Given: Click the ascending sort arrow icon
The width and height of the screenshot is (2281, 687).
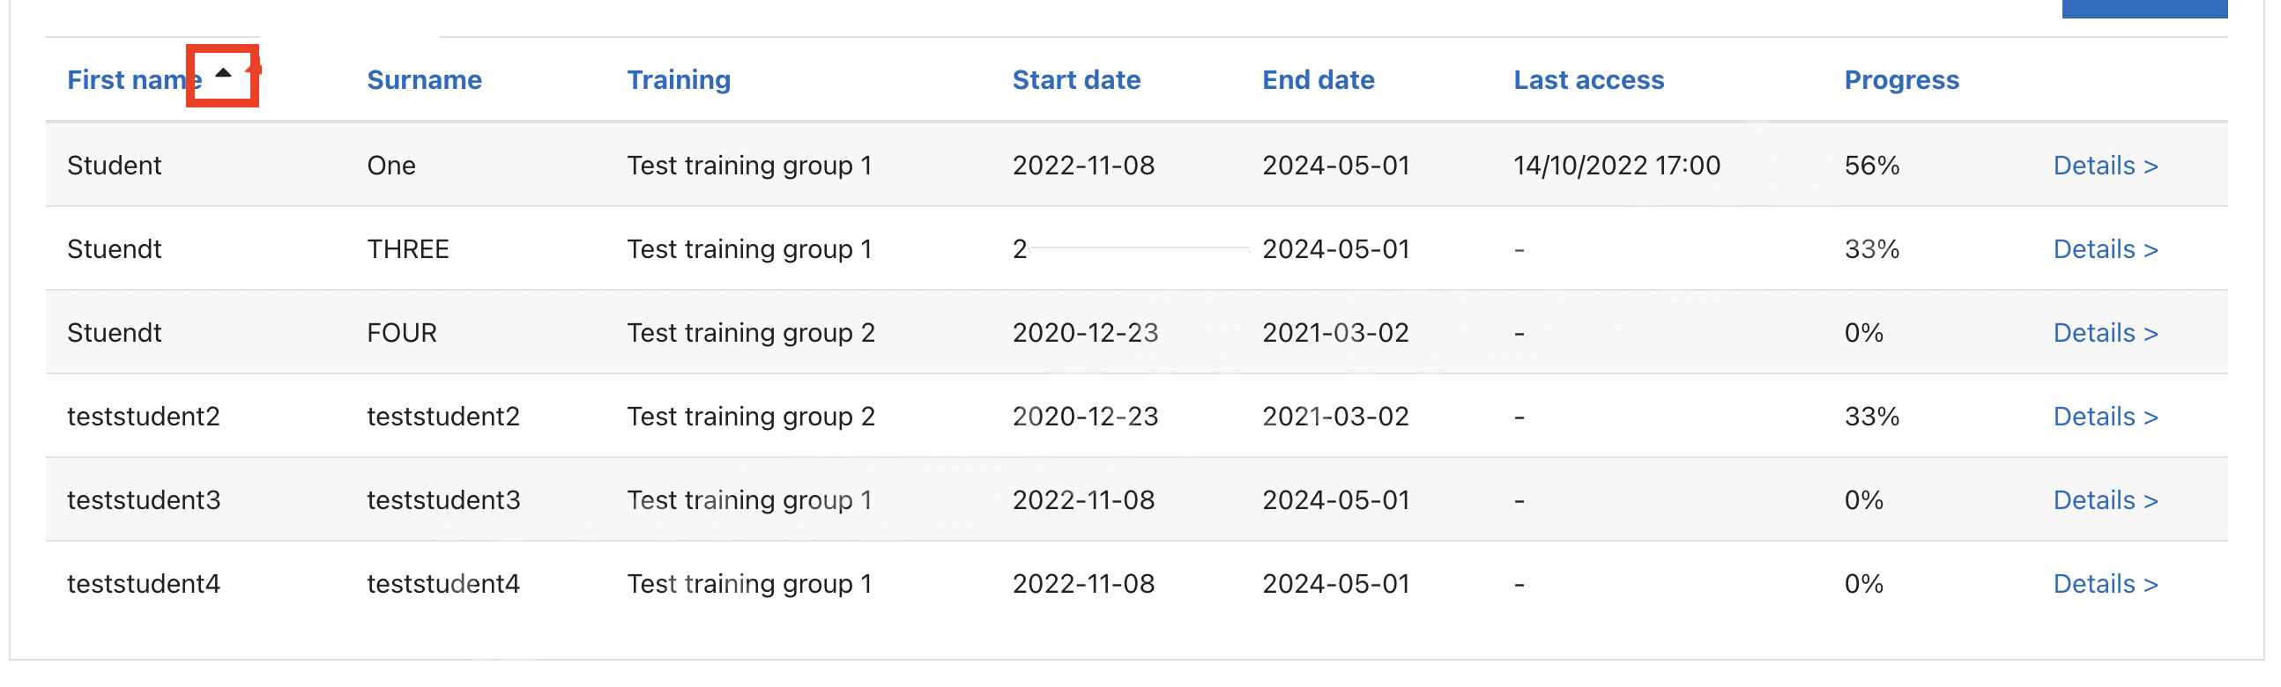Looking at the screenshot, I should [x=223, y=73].
